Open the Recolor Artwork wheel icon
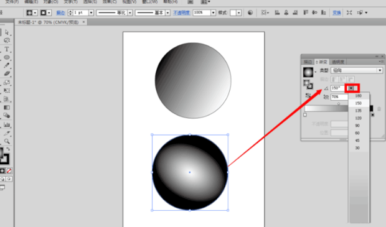This screenshot has width=386, height=227. tap(250, 12)
